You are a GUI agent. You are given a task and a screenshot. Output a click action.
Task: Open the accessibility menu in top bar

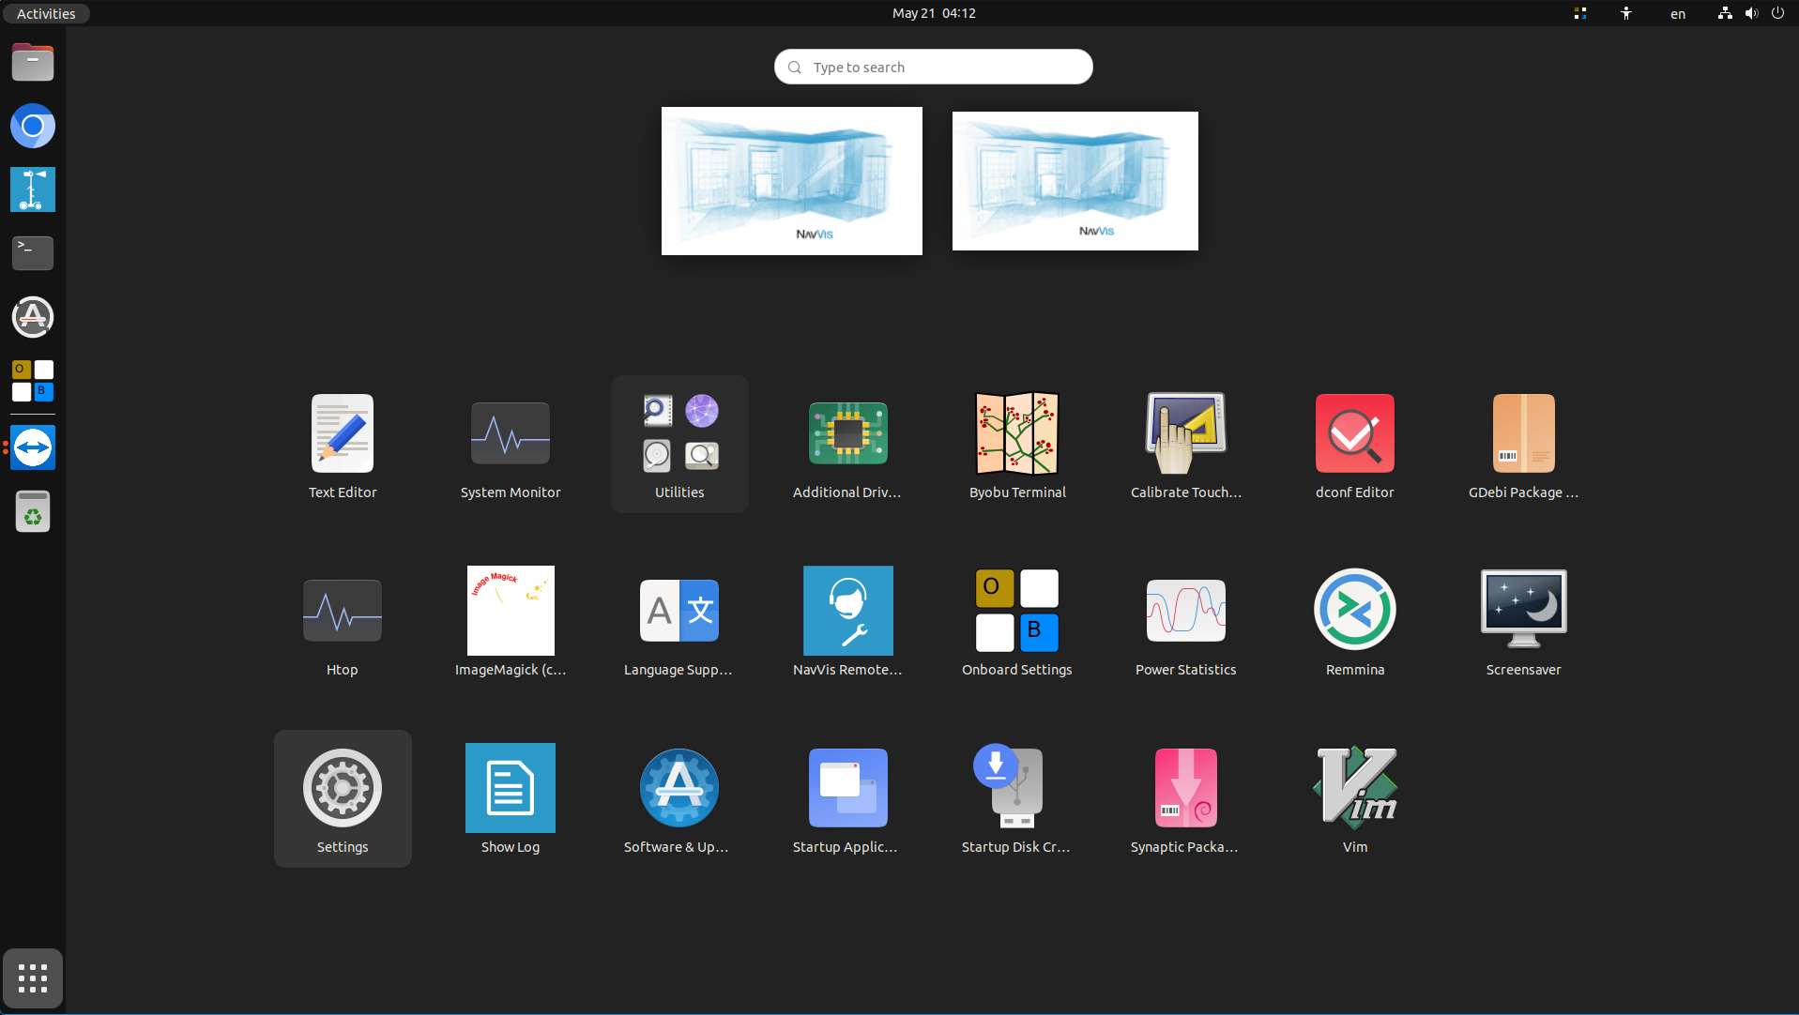click(1626, 13)
